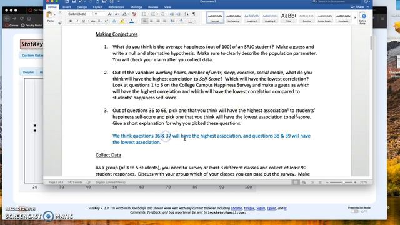Switch to Print Layout view icon
This screenshot has height=225, width=400.
coord(296,182)
